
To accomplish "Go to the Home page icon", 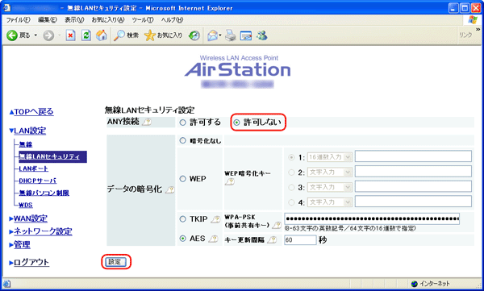I will (x=102, y=35).
